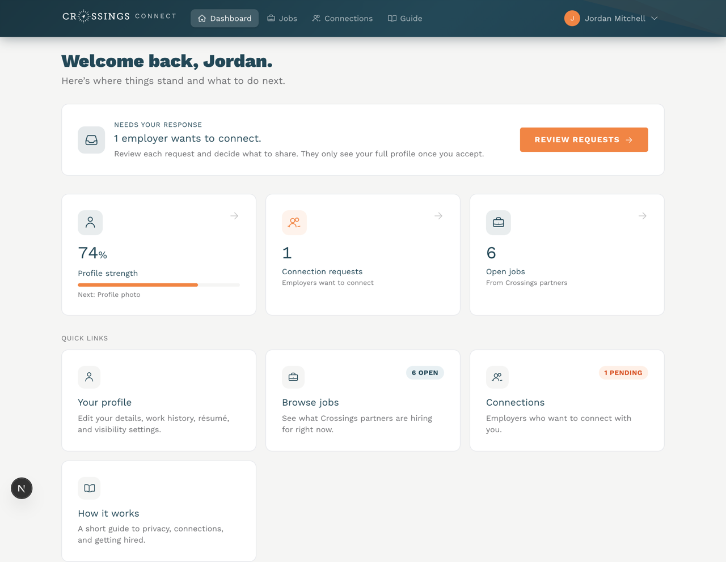Click '1 employer wants to connect.' text
The height and width of the screenshot is (562, 726).
pyautogui.click(x=188, y=139)
